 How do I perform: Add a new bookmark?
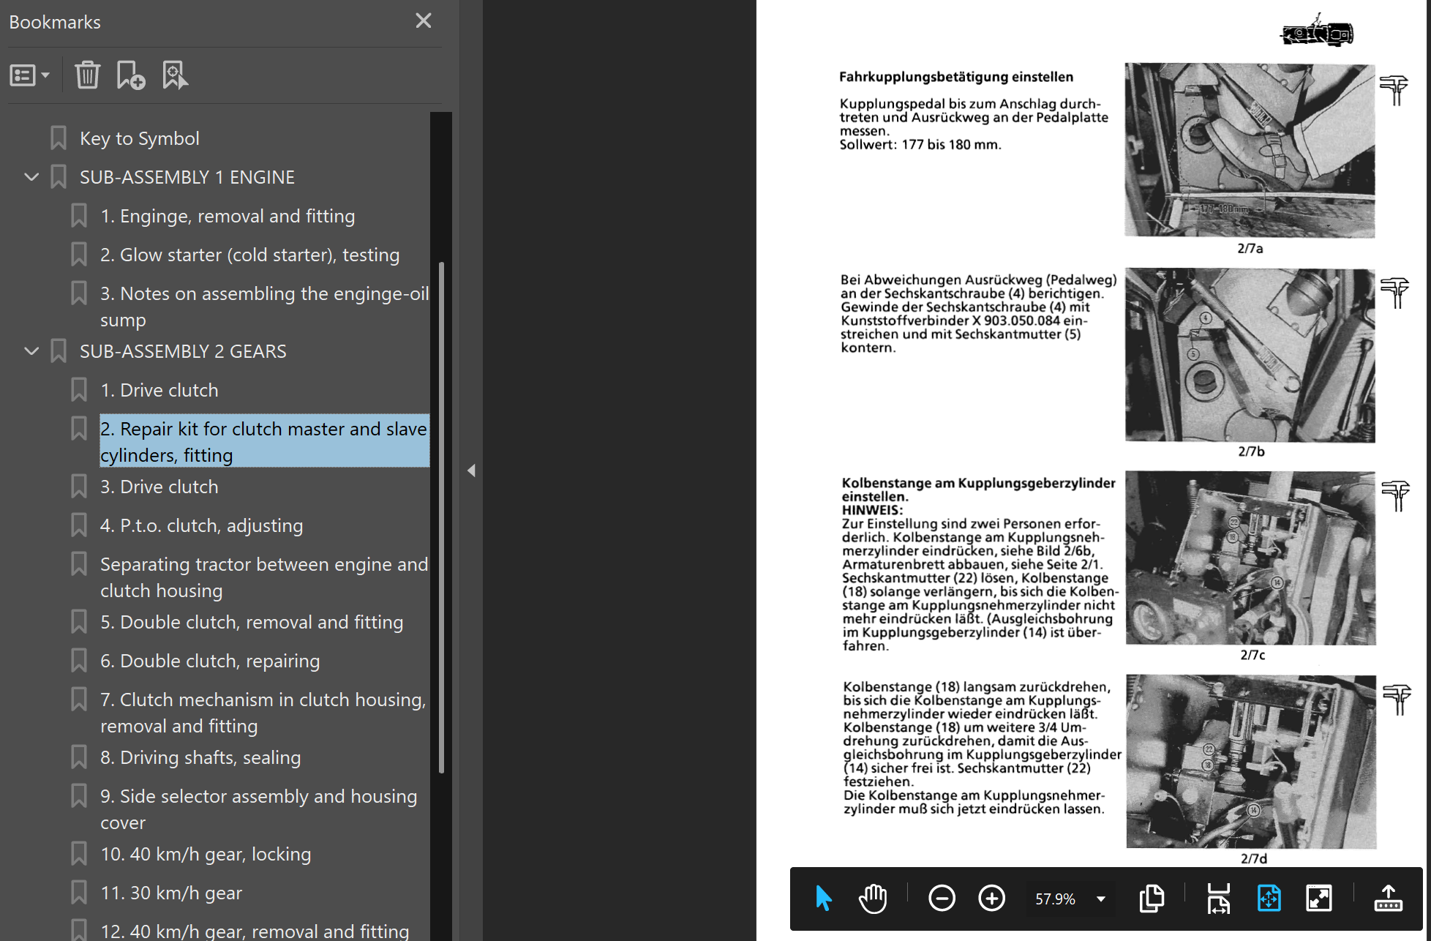point(130,75)
